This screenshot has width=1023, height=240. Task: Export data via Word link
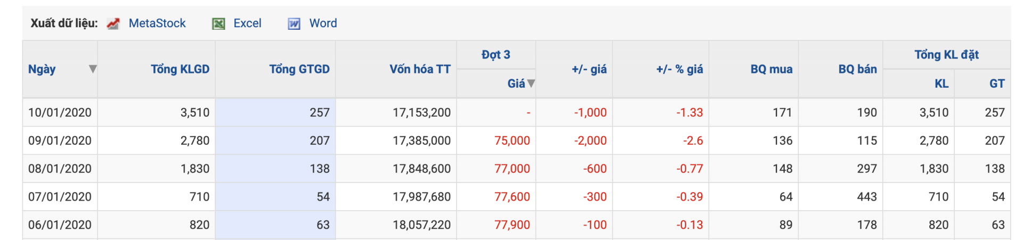[323, 23]
